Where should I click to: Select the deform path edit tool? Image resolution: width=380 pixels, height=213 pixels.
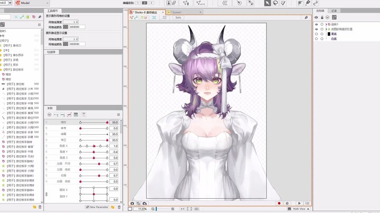(x=300, y=3)
